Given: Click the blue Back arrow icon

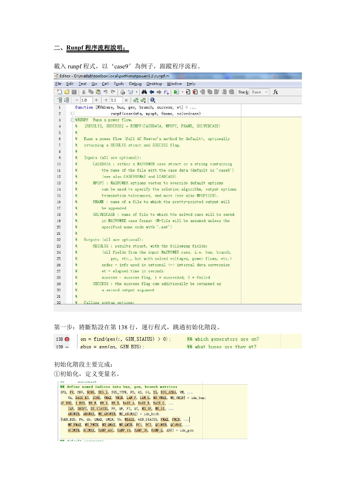Looking at the screenshot, I should (152, 92).
